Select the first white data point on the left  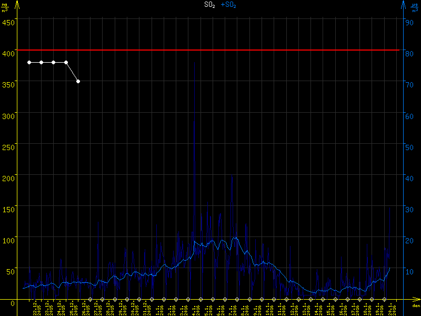point(29,62)
